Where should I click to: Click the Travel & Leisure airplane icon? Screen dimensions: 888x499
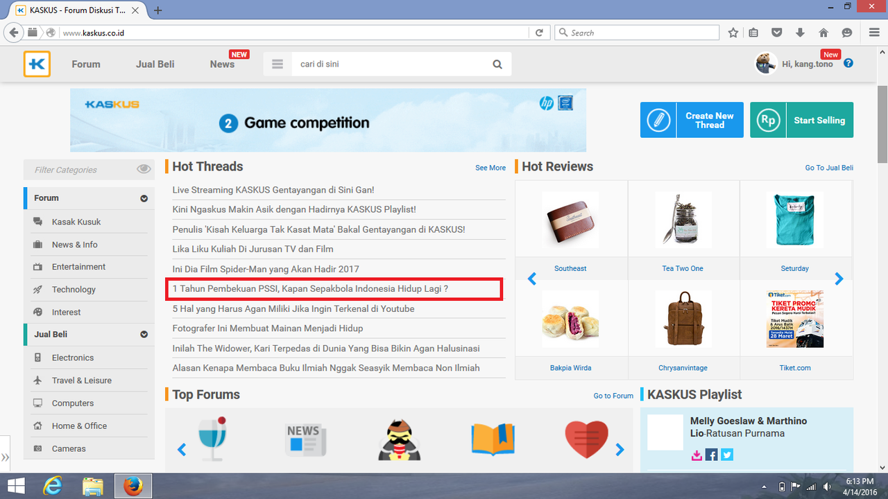tap(37, 380)
